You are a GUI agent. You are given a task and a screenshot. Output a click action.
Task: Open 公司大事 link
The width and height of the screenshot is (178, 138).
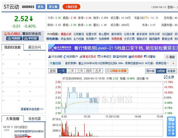click(129, 34)
